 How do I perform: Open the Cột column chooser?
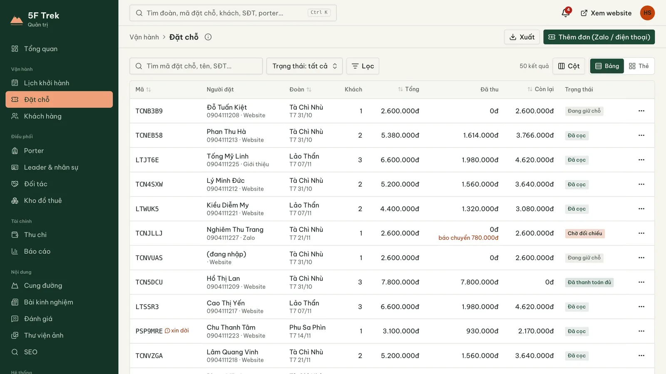click(569, 66)
